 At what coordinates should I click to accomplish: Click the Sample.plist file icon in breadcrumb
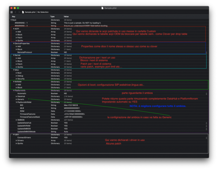click(23, 12)
